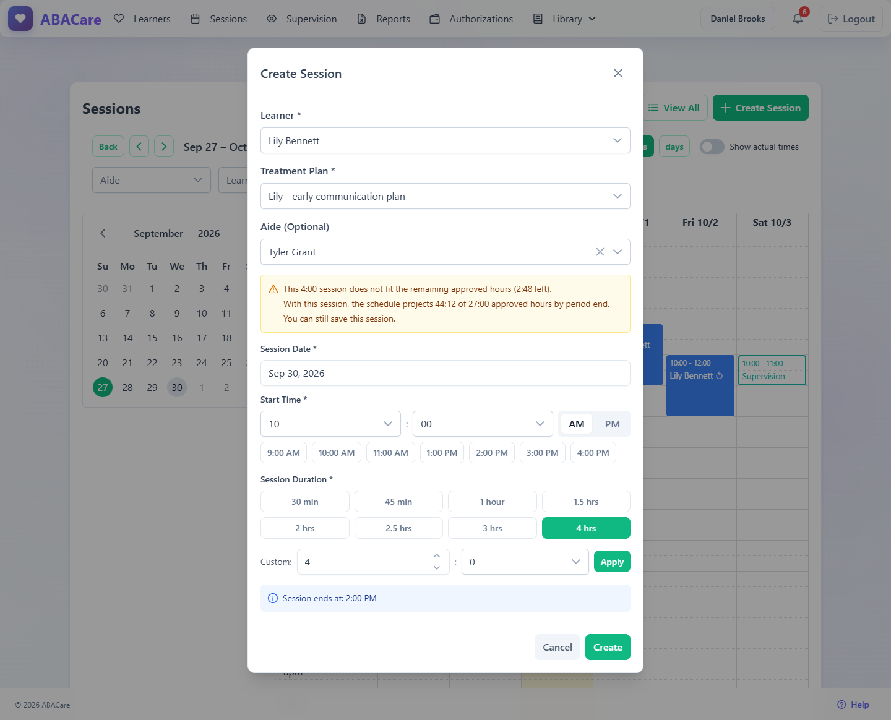Click the ABACare heart logo icon

point(20,19)
